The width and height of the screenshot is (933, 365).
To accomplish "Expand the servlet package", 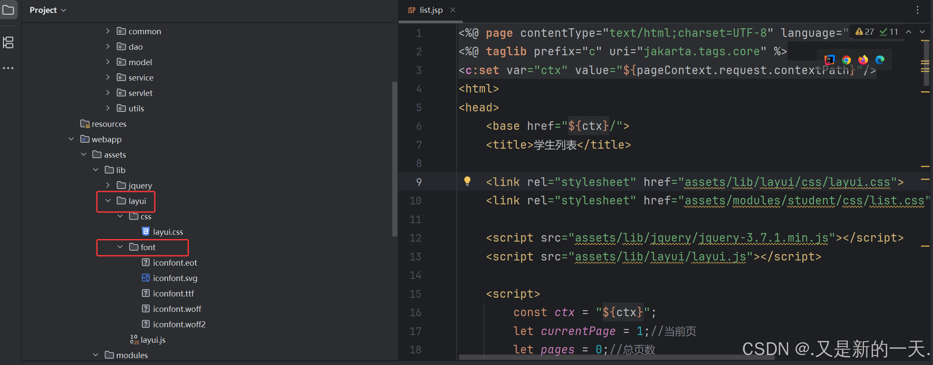I will (108, 93).
